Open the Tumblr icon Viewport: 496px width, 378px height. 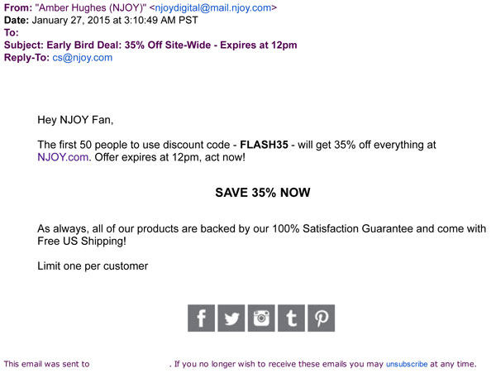(x=291, y=318)
